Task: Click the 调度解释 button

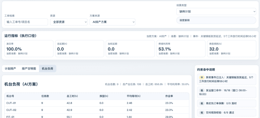Action: point(216,20)
